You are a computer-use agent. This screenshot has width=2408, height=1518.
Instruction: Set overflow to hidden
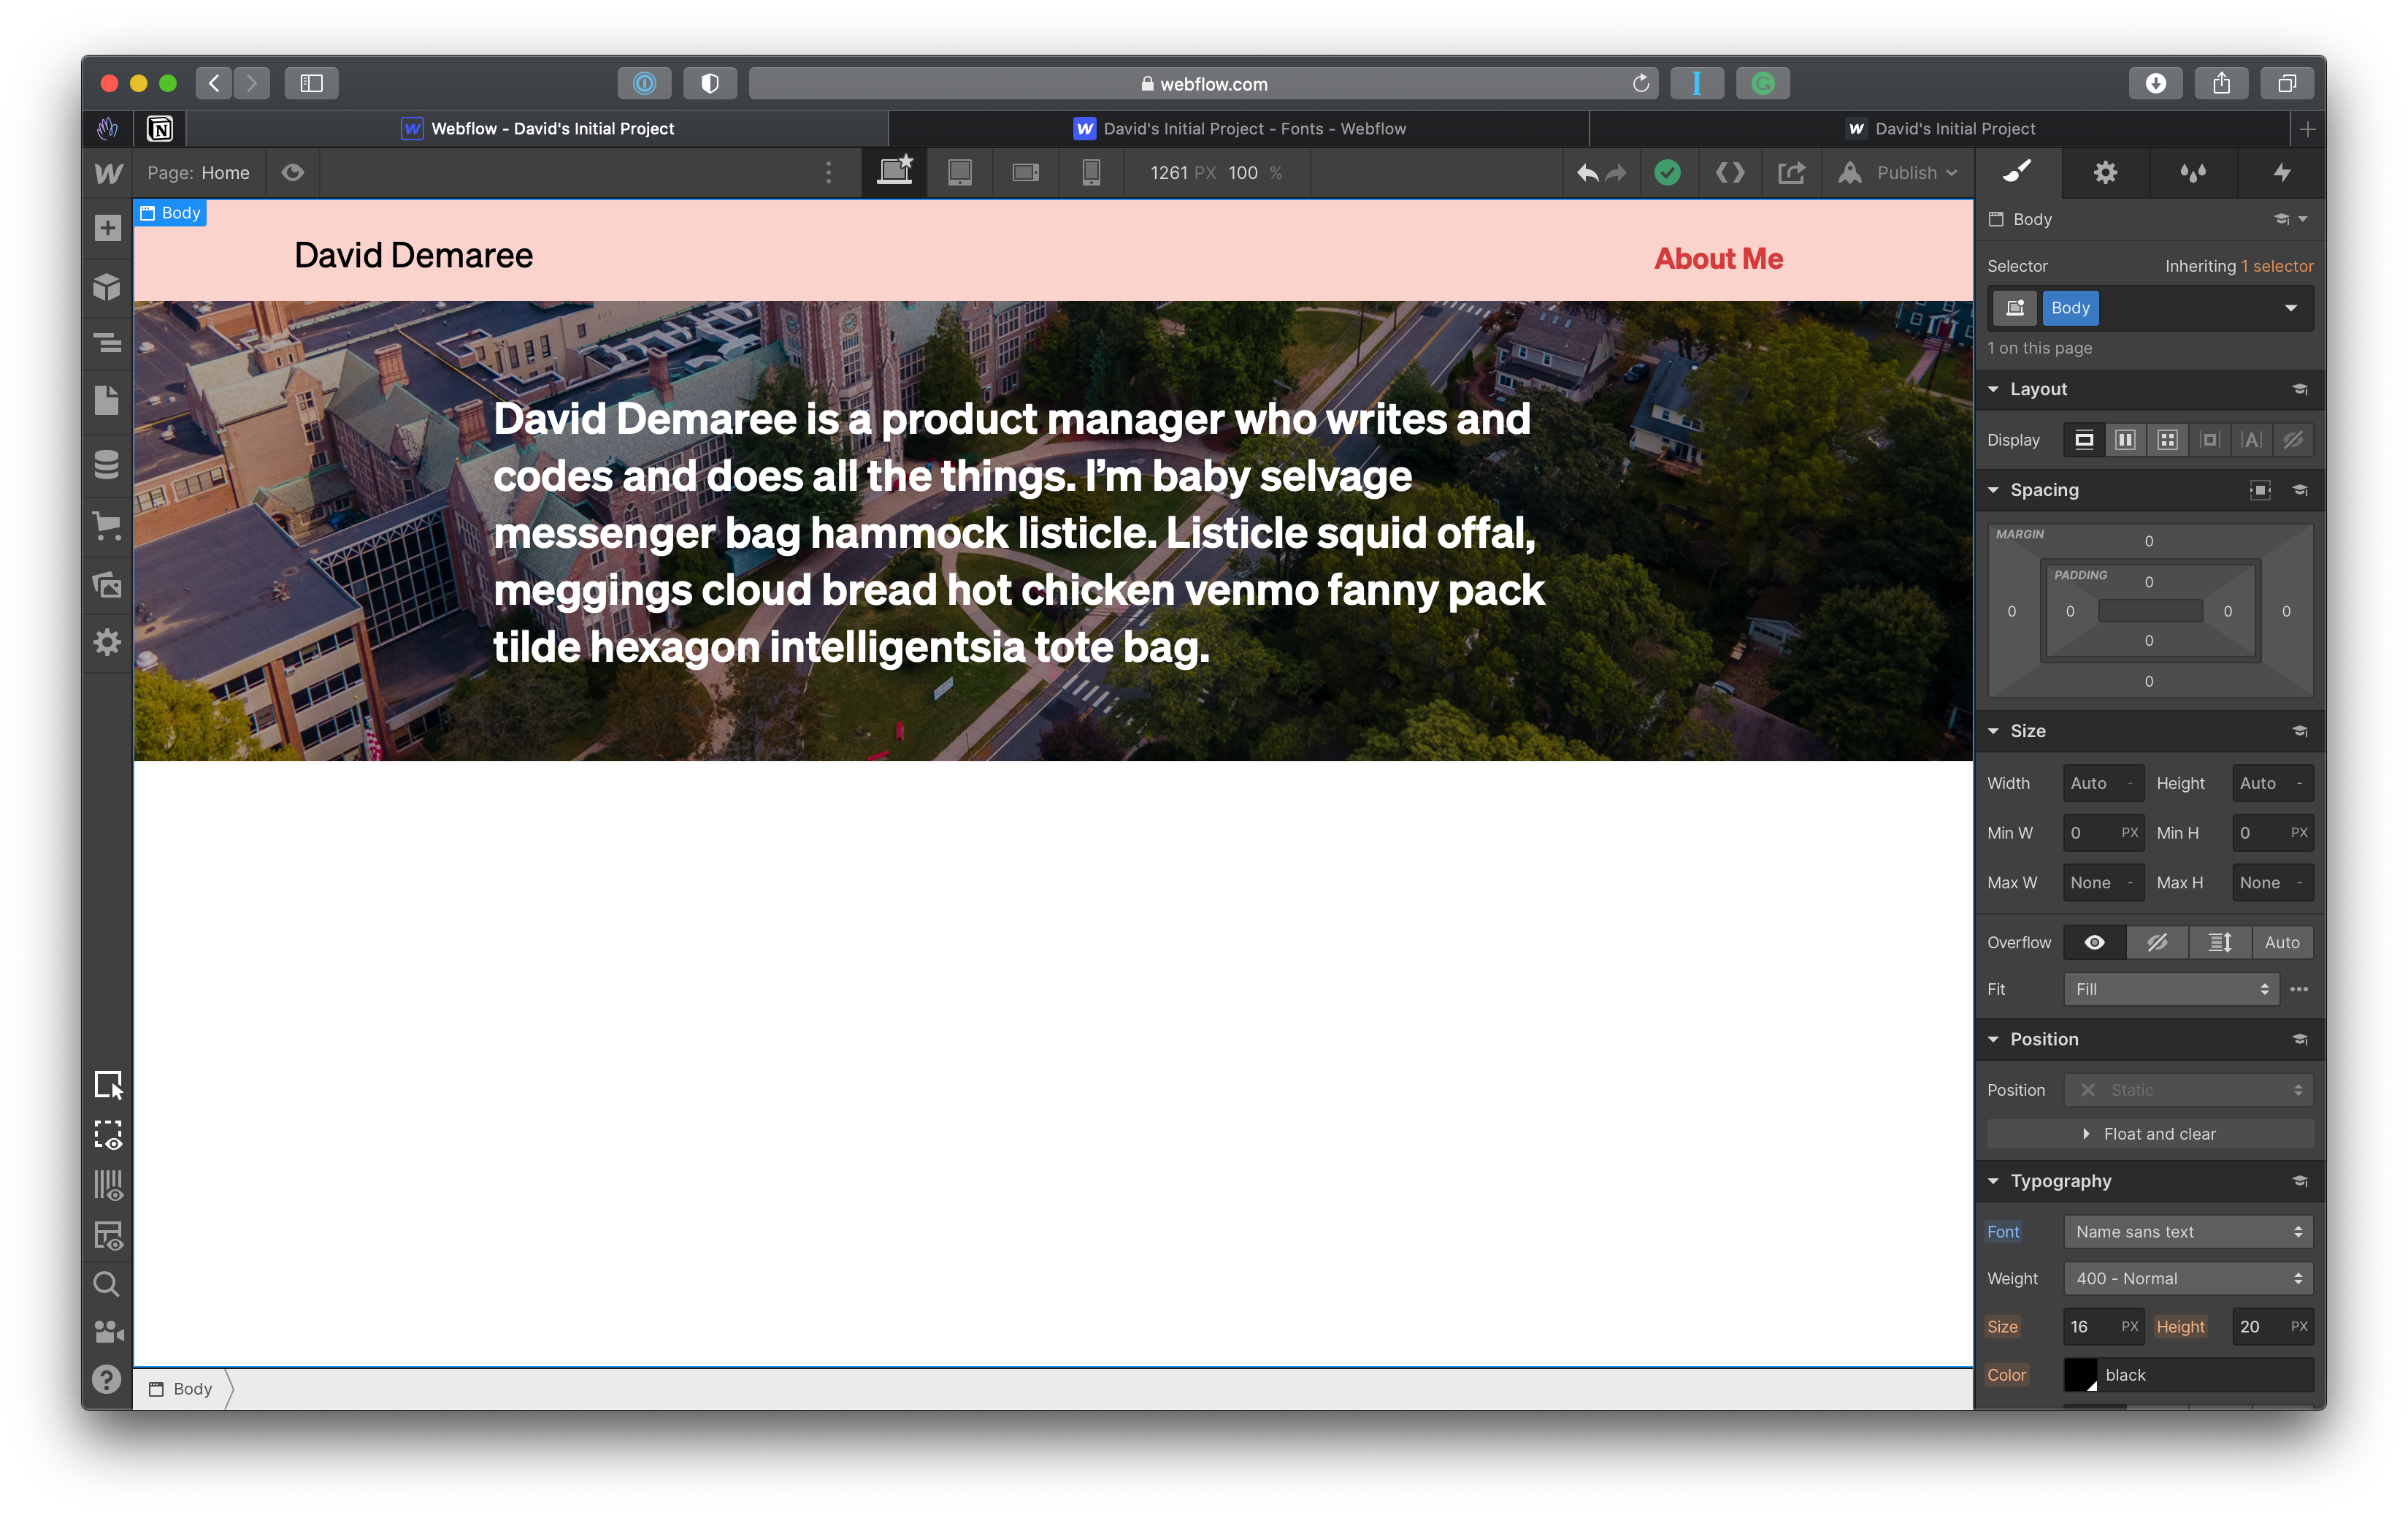click(x=2157, y=942)
